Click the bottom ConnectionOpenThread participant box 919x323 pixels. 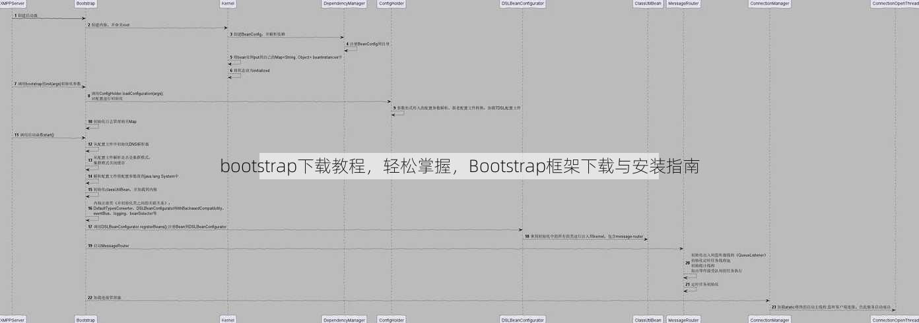coord(896,319)
